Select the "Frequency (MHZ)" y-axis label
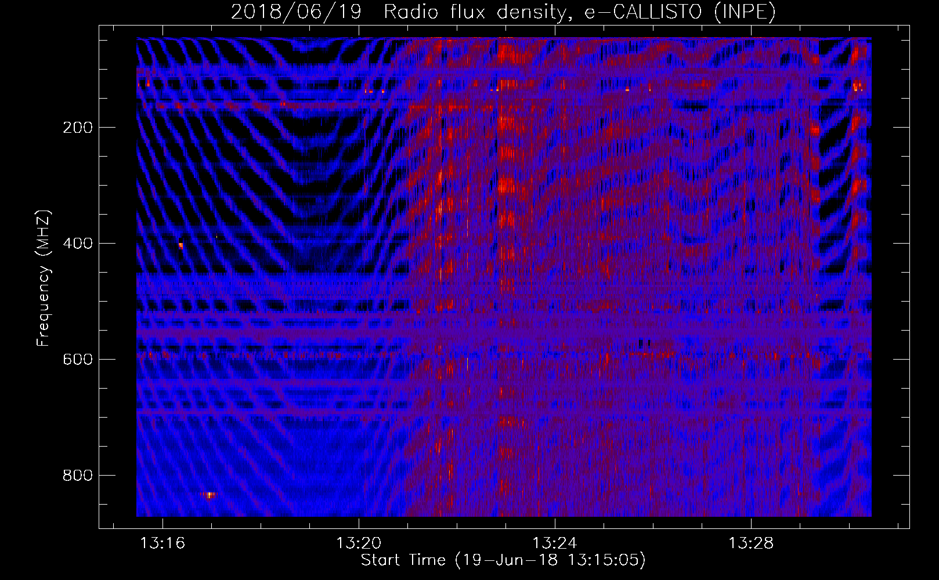This screenshot has width=939, height=580. [x=44, y=278]
